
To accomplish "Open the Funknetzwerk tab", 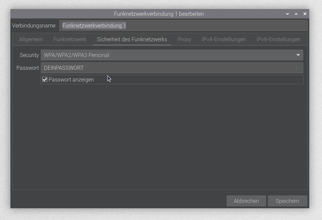I will click(70, 39).
